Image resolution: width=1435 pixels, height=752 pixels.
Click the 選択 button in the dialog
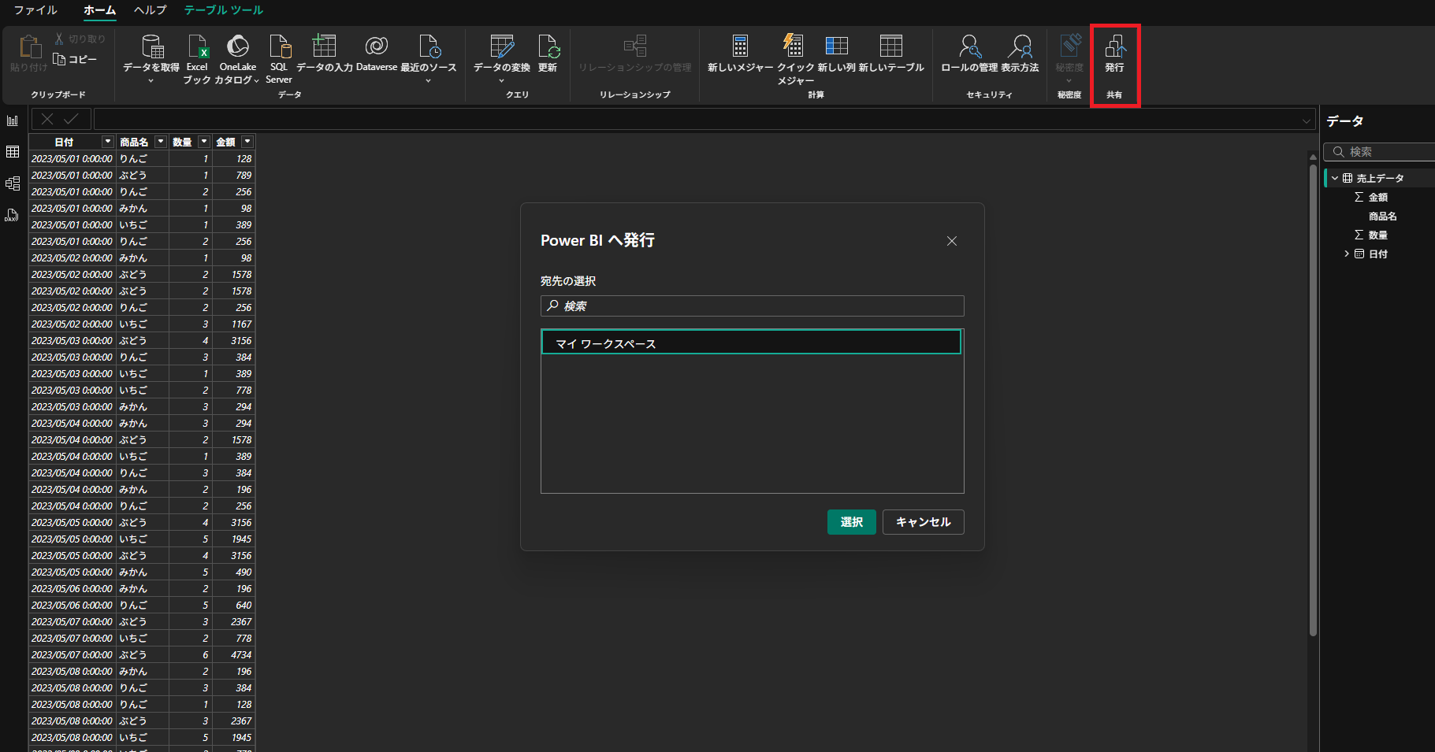click(851, 522)
